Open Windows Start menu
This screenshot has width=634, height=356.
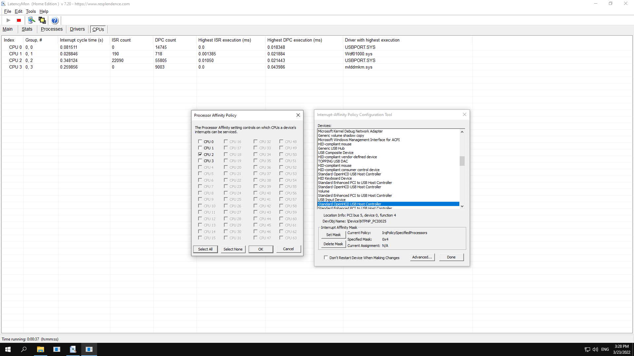pyautogui.click(x=8, y=349)
